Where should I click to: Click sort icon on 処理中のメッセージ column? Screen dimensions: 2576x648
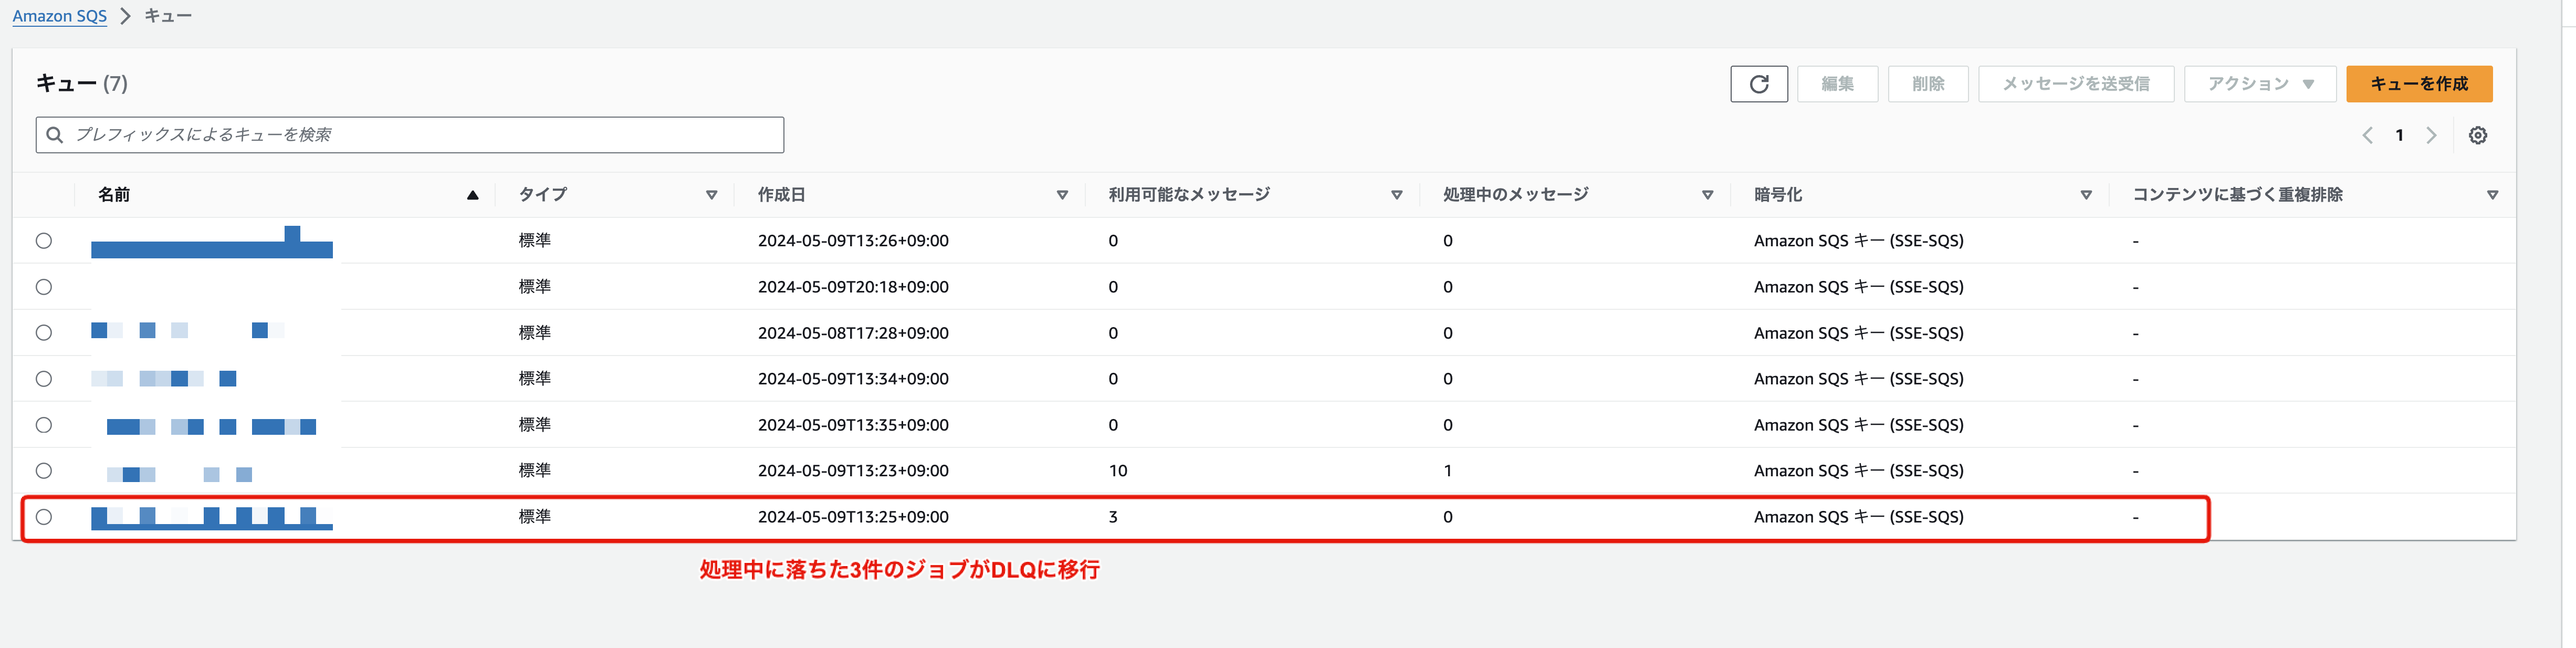(1707, 196)
